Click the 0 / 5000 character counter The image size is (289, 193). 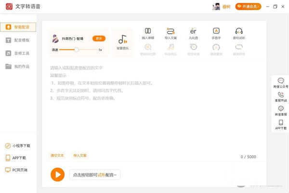click(248, 157)
